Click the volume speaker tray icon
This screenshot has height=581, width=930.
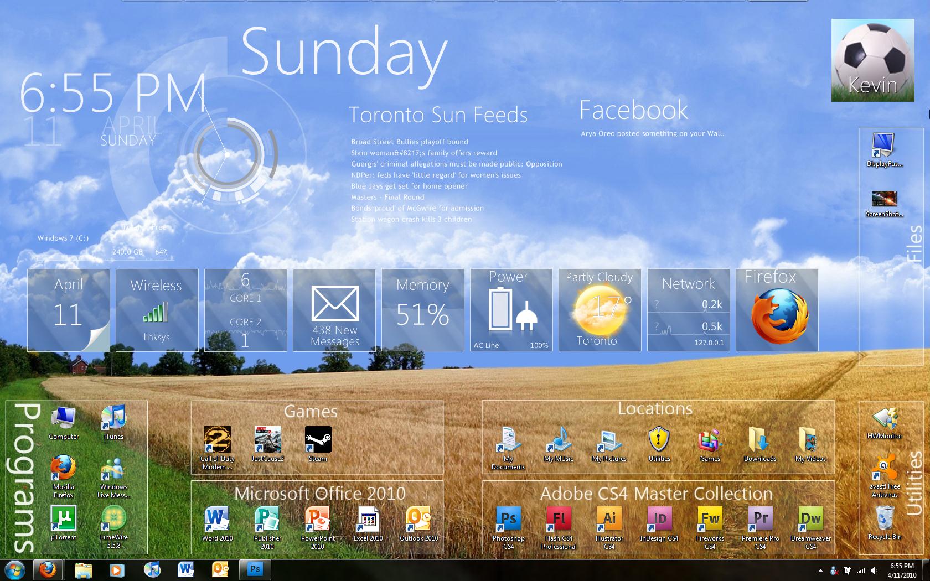point(875,570)
